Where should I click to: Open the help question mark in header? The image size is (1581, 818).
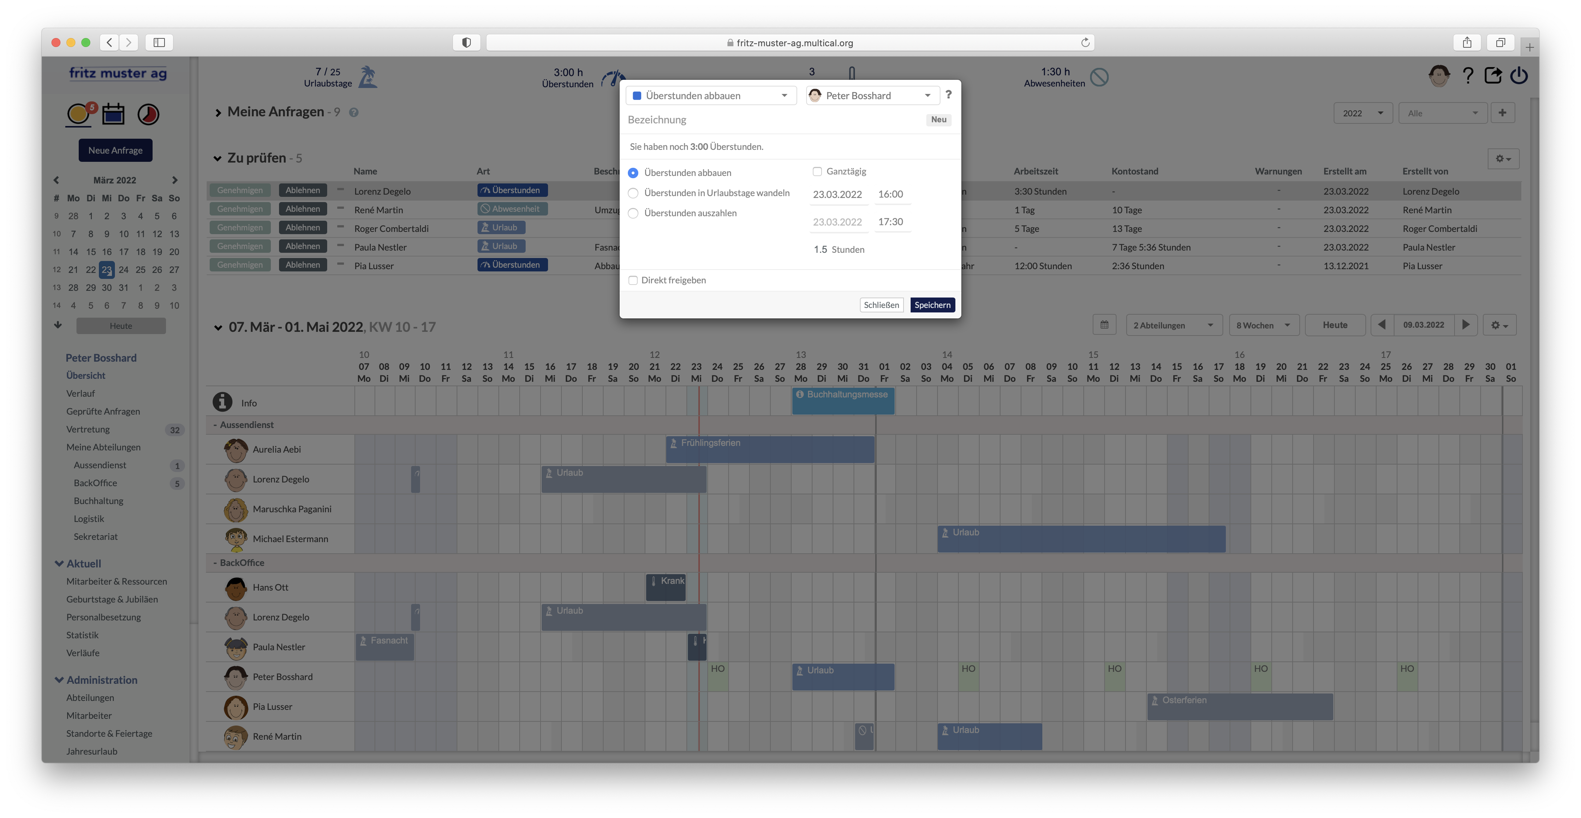pos(1468,75)
